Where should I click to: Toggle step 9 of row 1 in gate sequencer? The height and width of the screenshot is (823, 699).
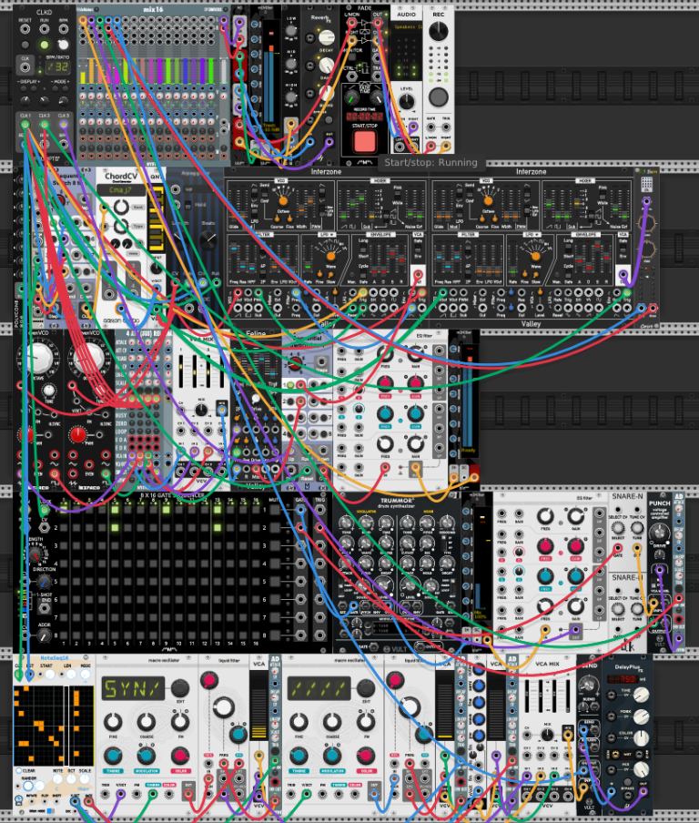[166, 509]
